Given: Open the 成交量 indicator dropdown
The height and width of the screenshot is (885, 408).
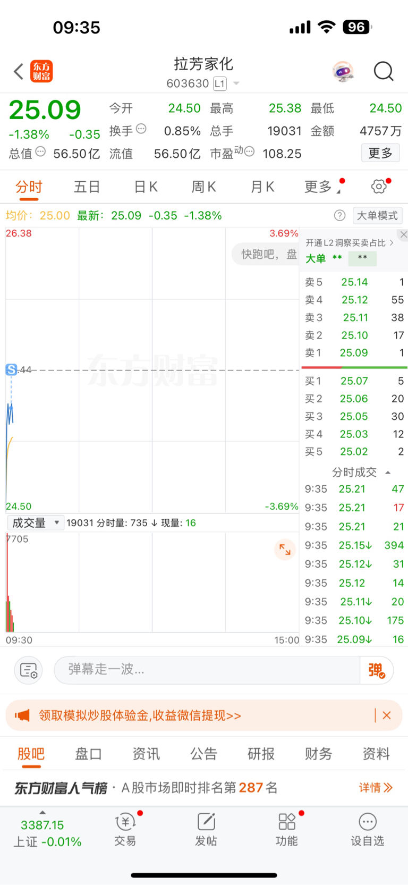Looking at the screenshot, I should point(36,523).
